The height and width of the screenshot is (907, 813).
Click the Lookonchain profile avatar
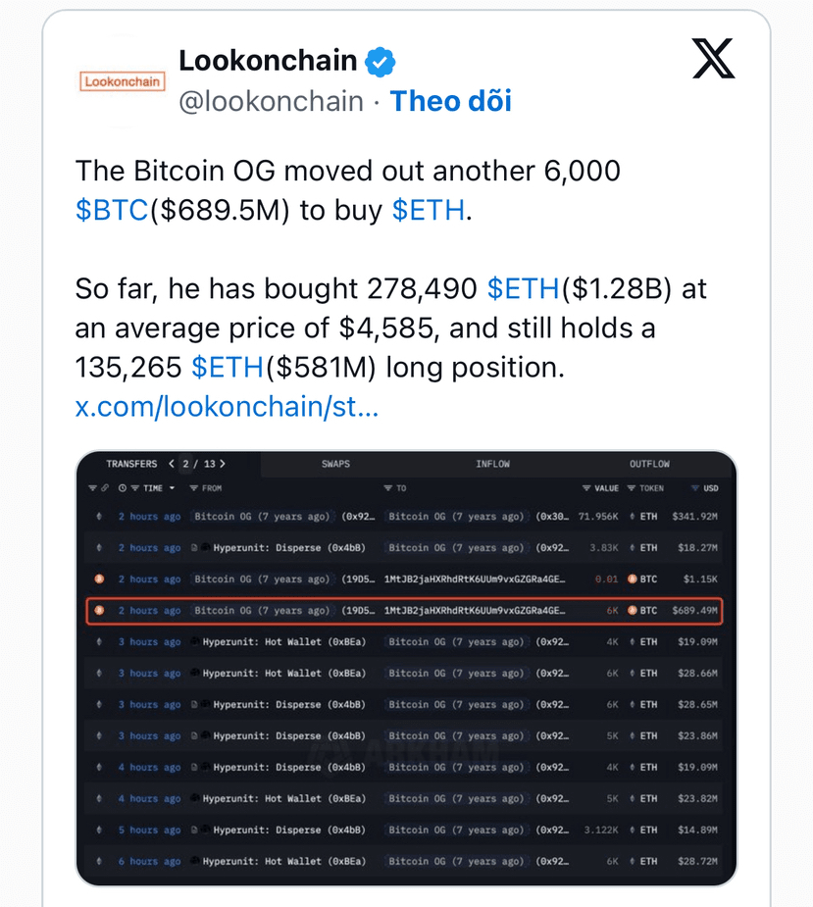122,81
